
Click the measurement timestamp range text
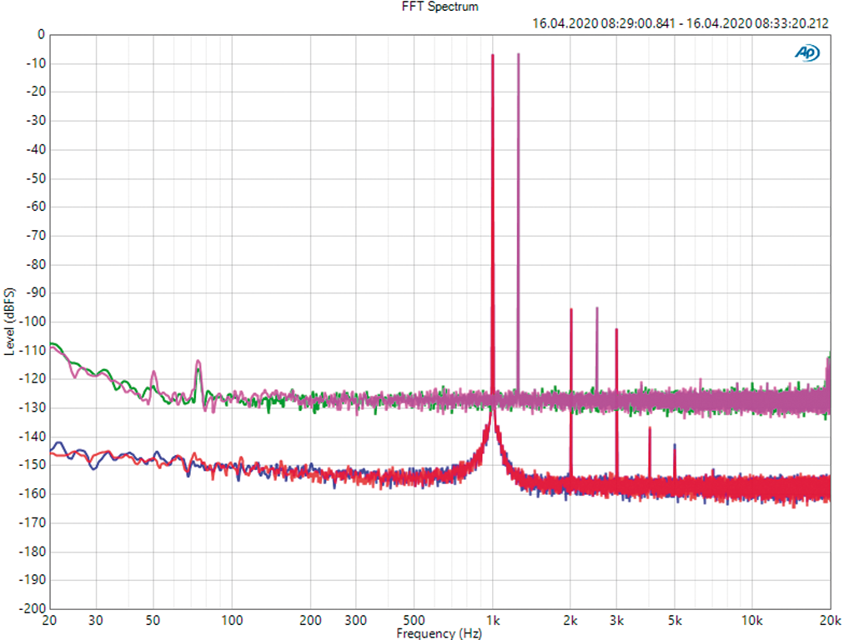[680, 23]
